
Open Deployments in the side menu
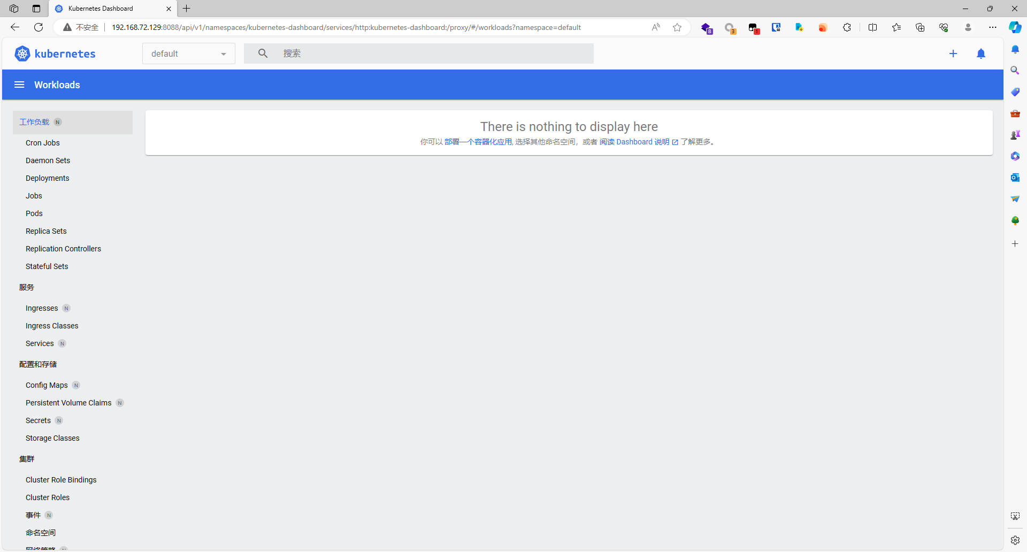(47, 178)
